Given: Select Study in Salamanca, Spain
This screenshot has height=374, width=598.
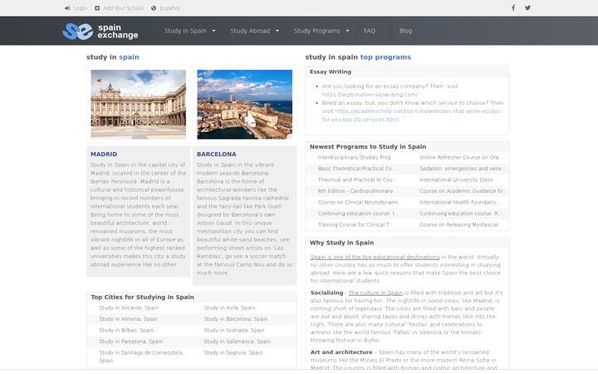Looking at the screenshot, I should click(x=238, y=342).
